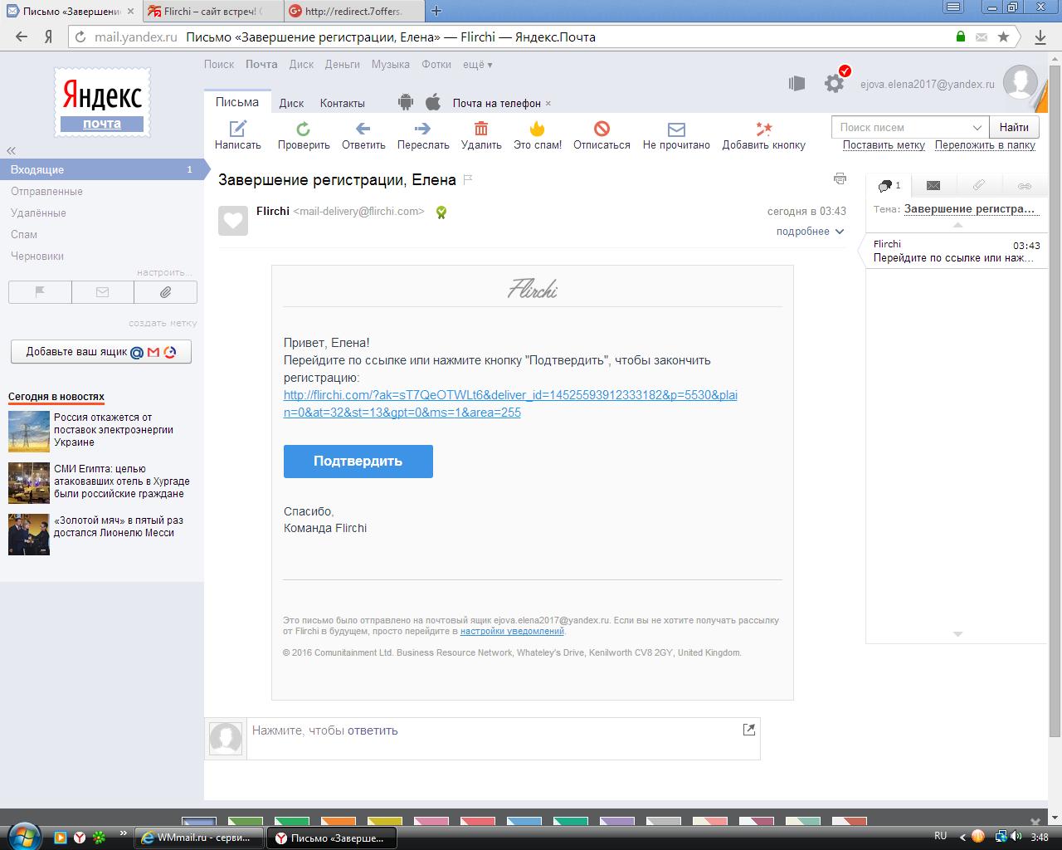This screenshot has width=1062, height=850.
Task: Click the volume icon in system tray
Action: 1016,837
